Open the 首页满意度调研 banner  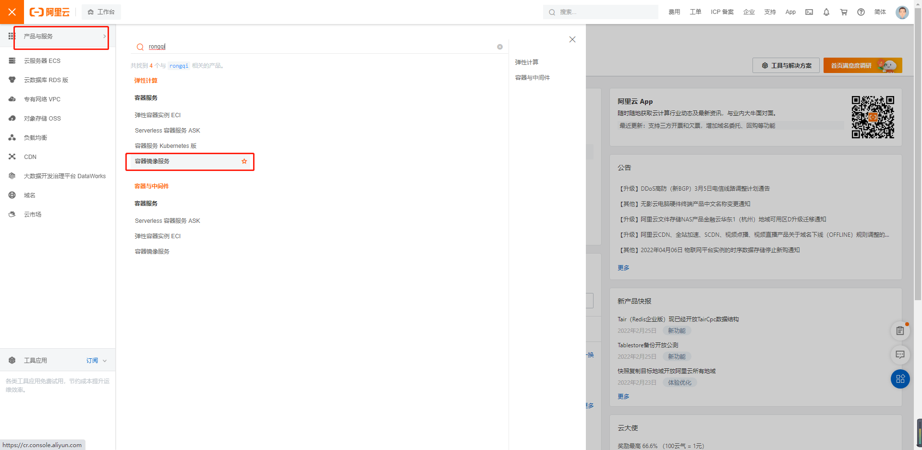pyautogui.click(x=863, y=65)
